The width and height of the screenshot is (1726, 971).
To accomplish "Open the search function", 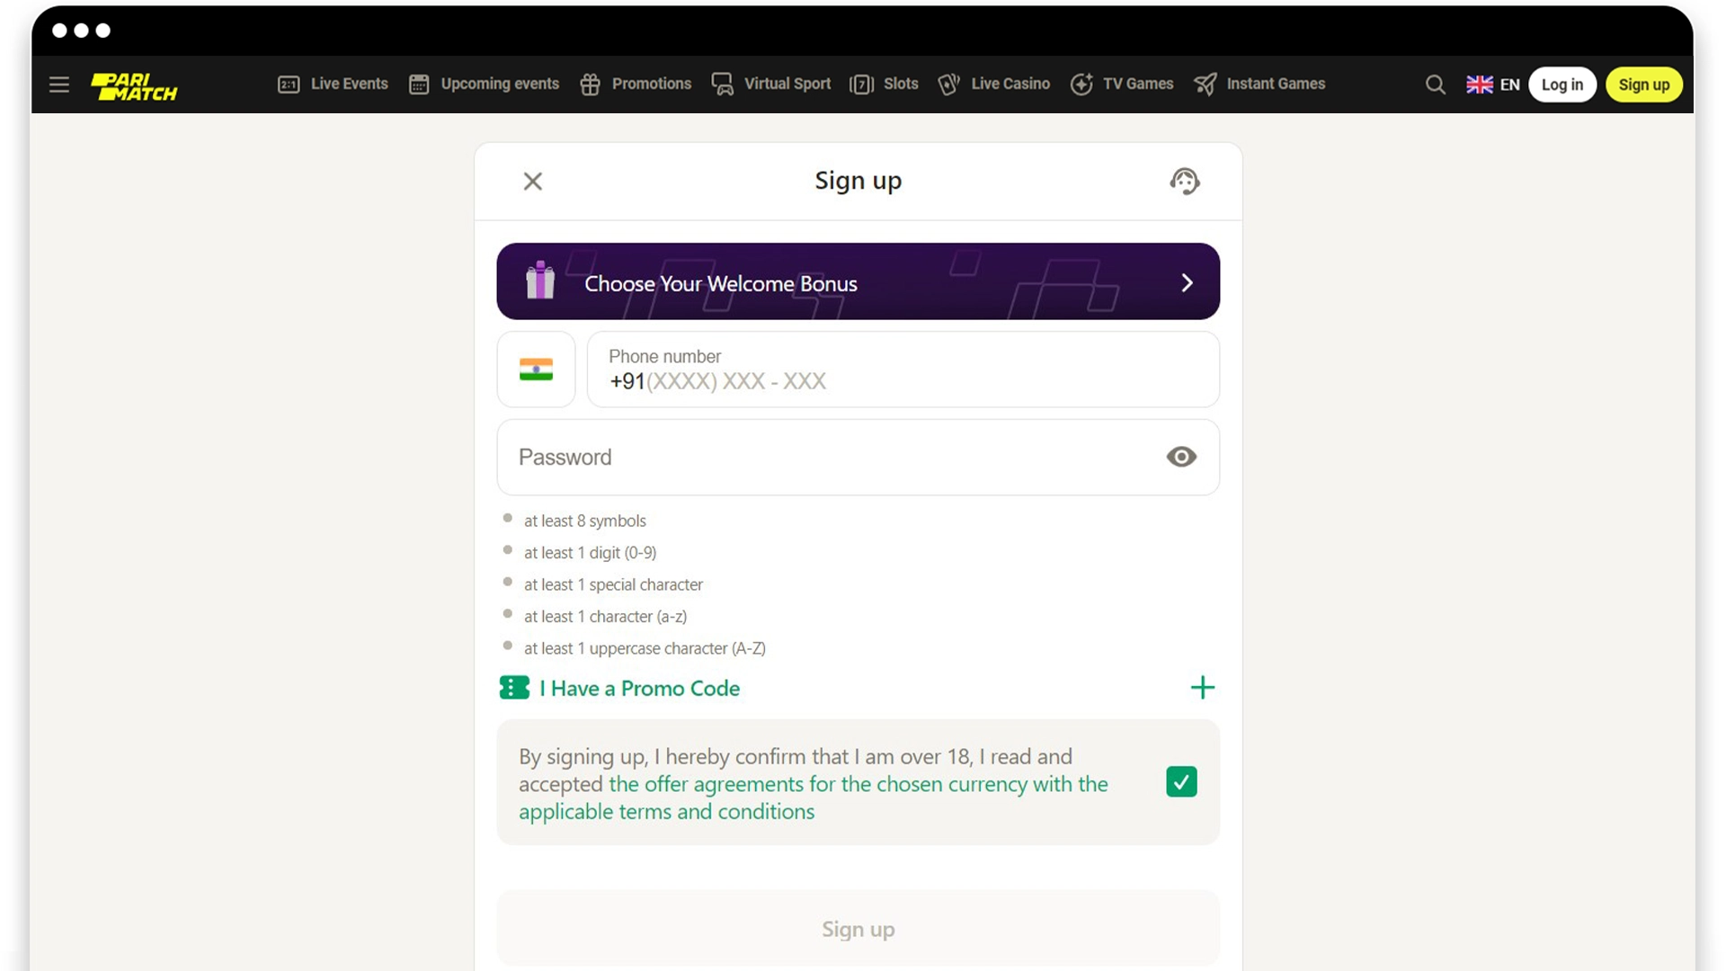I will click(1435, 84).
